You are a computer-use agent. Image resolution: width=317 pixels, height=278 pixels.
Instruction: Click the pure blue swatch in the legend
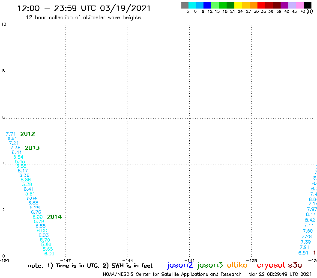pyautogui.click(x=207, y=5)
